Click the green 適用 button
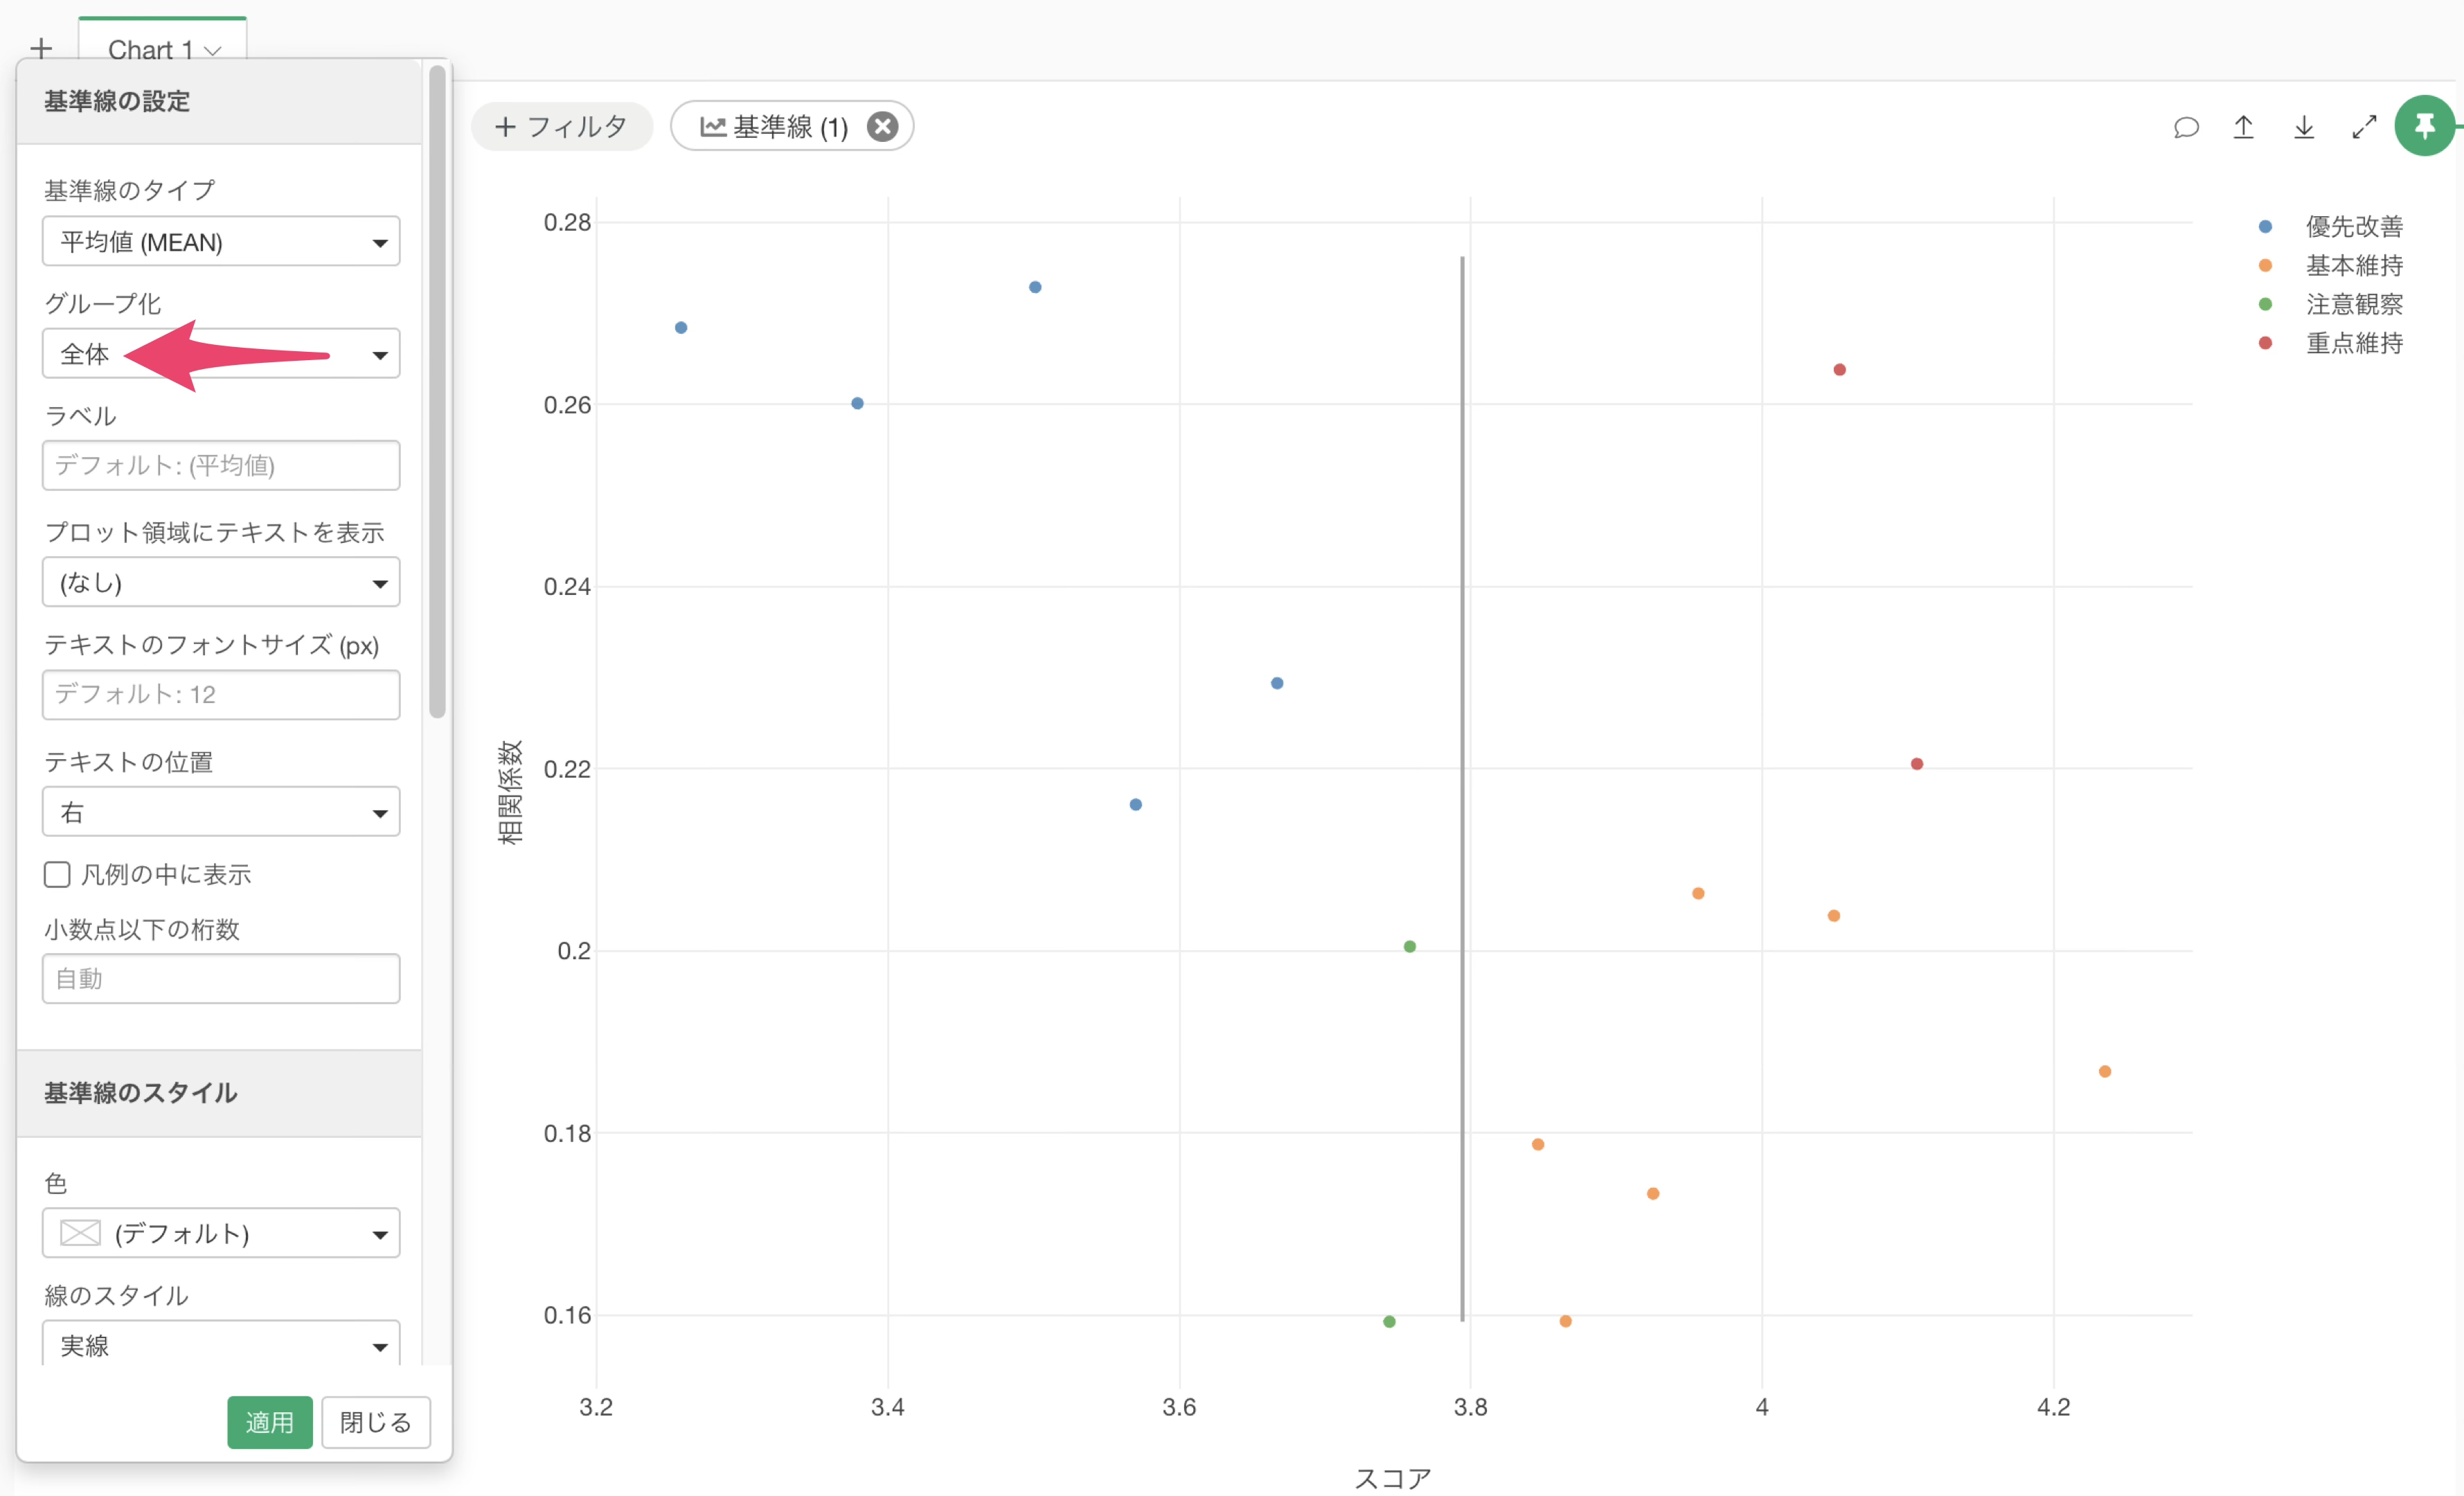This screenshot has width=2464, height=1496. [269, 1422]
